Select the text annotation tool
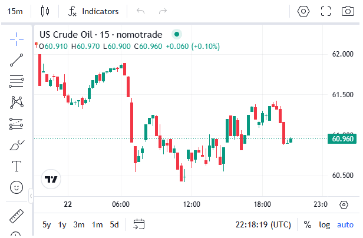The width and height of the screenshot is (363, 238). [16, 166]
